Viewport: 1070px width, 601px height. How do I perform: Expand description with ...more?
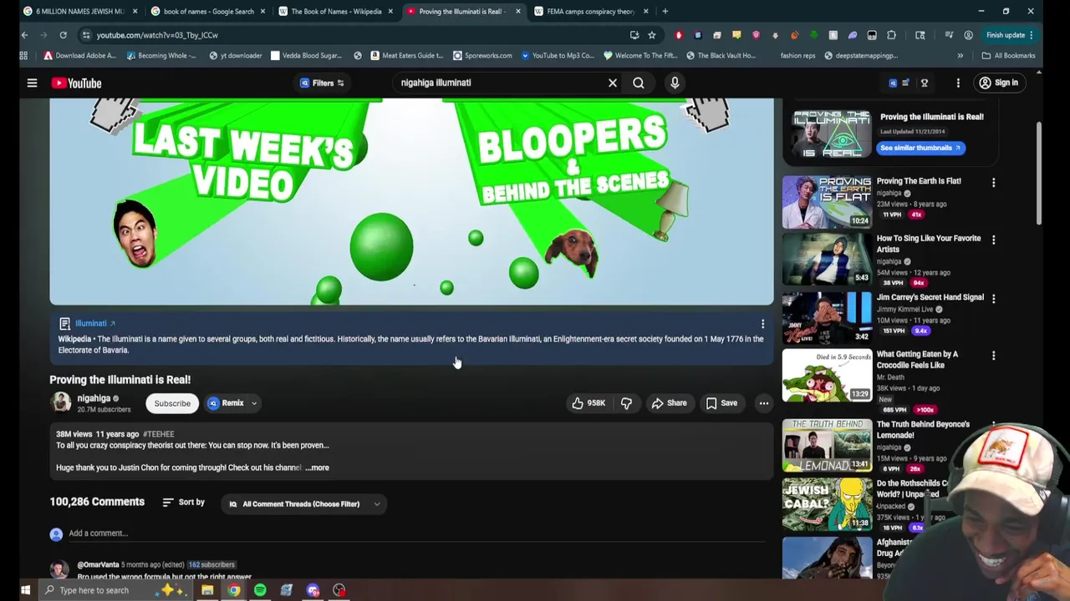tap(318, 467)
